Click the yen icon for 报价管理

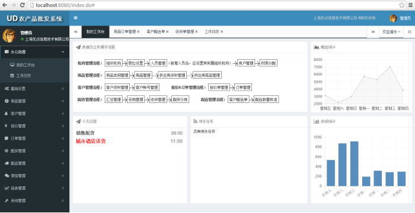(x=7, y=126)
